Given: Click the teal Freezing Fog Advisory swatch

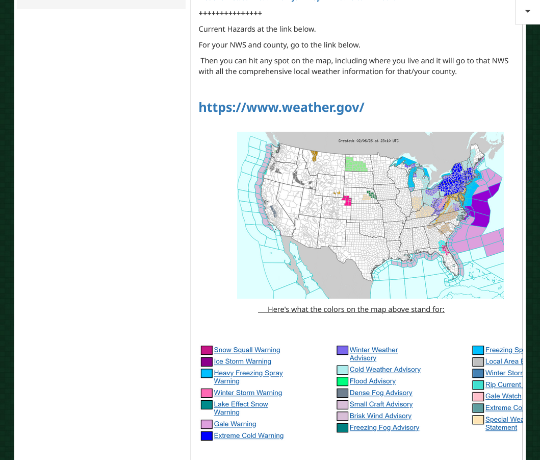Looking at the screenshot, I should [x=343, y=428].
